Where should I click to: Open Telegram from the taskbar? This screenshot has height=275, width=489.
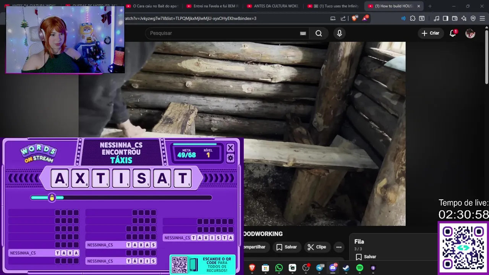(x=320, y=268)
